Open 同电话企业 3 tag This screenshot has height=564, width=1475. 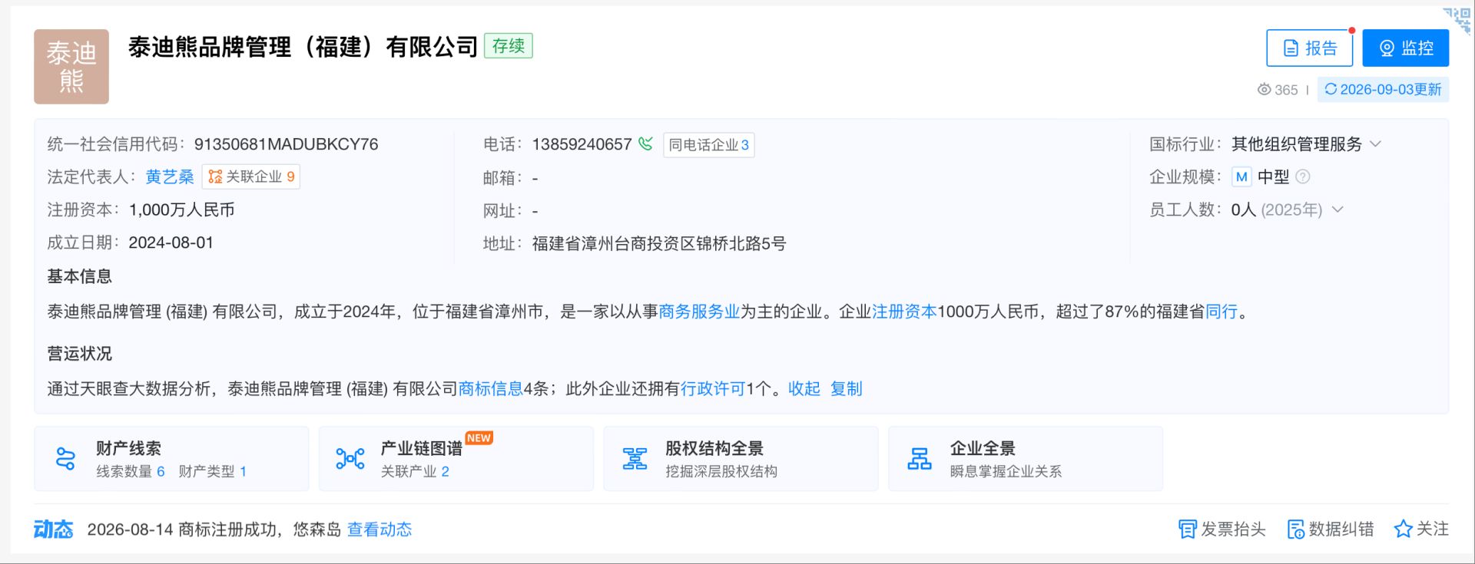[708, 145]
